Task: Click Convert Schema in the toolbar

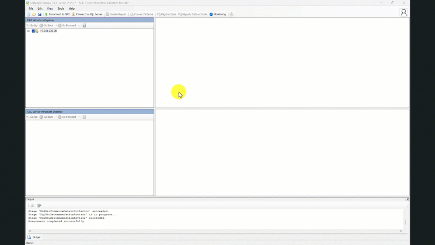Action: [x=142, y=14]
